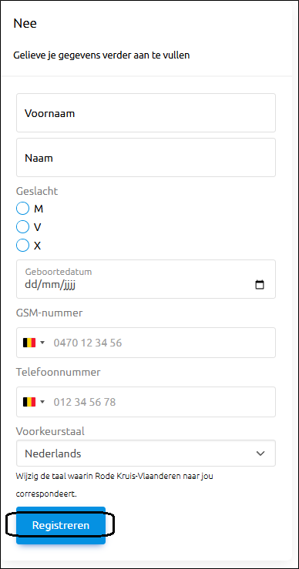The image size is (299, 569).
Task: Select the X gender radio button
Action: pyautogui.click(x=22, y=246)
